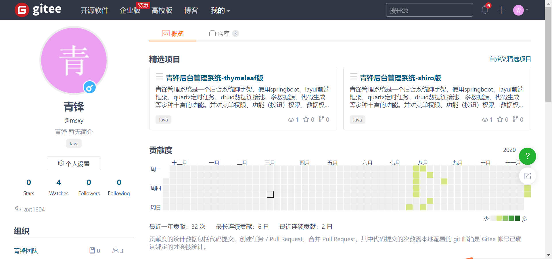552x259 pixels.
Task: Open 高校版 in navigation
Action: coord(162,11)
